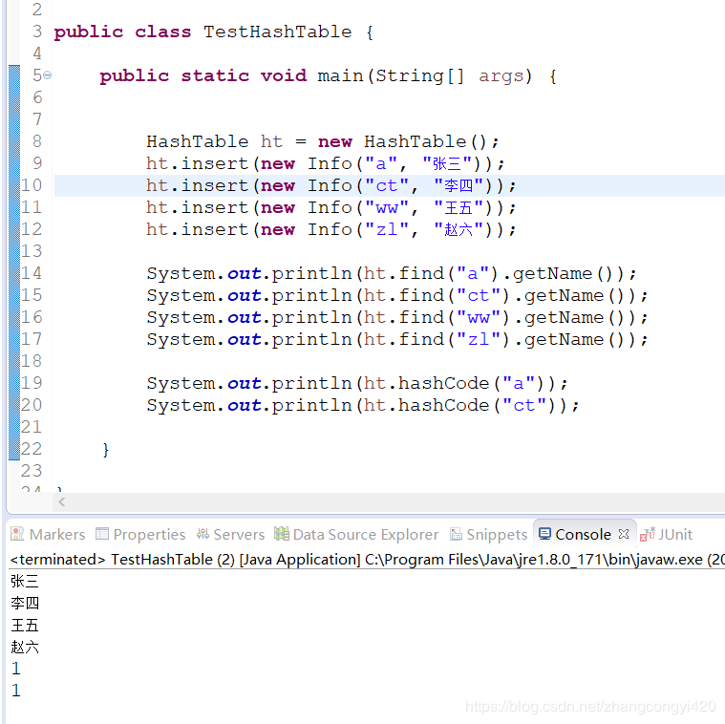This screenshot has width=725, height=724.
Task: Click the closing brace on line 22
Action: 105,449
